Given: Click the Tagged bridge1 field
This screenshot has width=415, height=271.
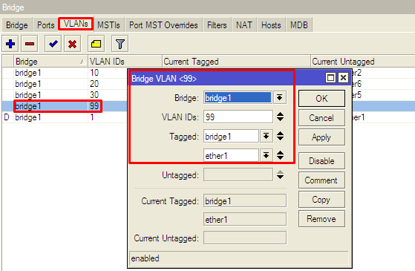Looking at the screenshot, I should [x=231, y=136].
